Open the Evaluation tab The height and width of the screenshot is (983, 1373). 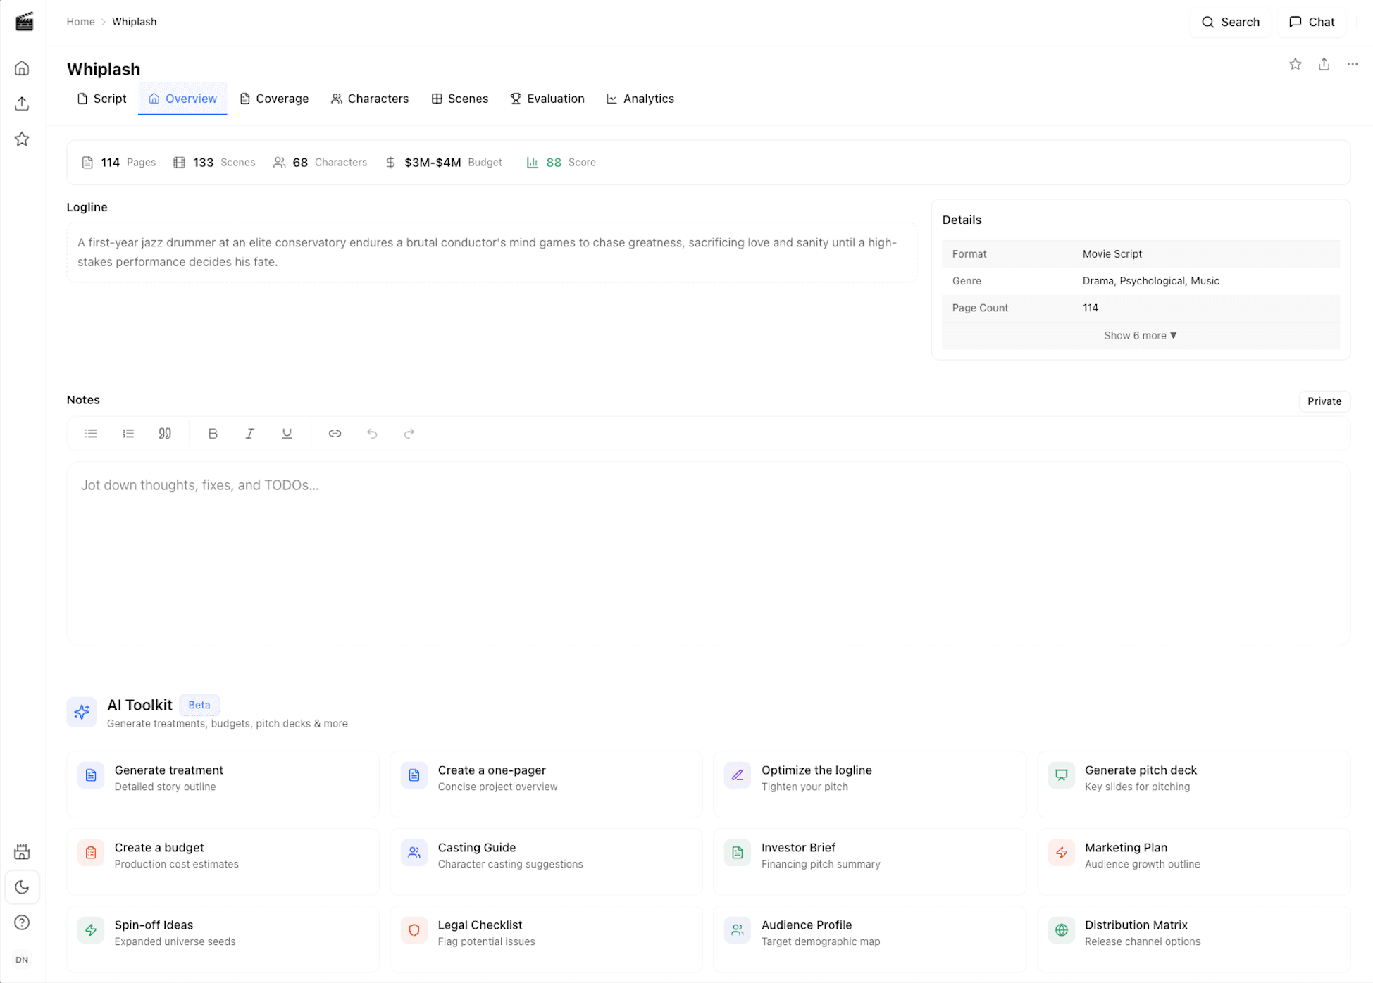point(547,99)
